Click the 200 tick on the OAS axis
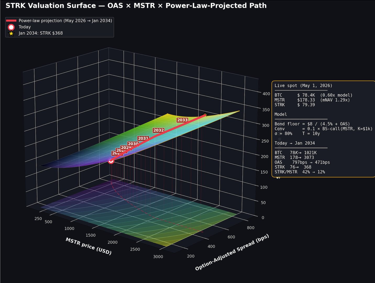The height and width of the screenshot is (283, 375). pos(191,256)
